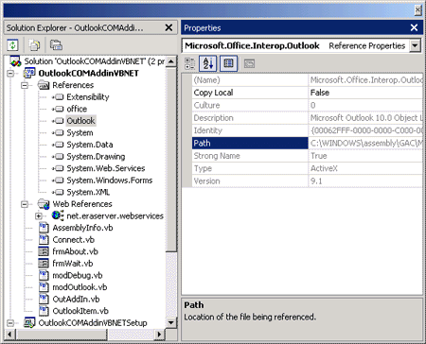Expand net.eraserver.webservices node

39,216
